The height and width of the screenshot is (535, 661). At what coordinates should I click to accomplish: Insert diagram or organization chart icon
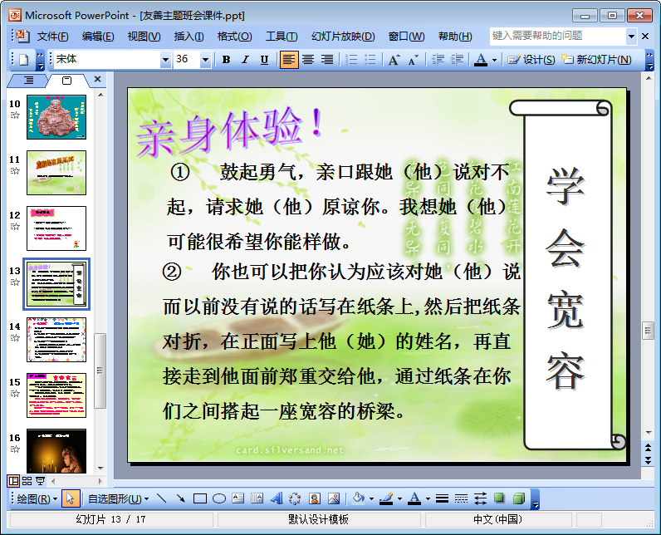coord(295,498)
